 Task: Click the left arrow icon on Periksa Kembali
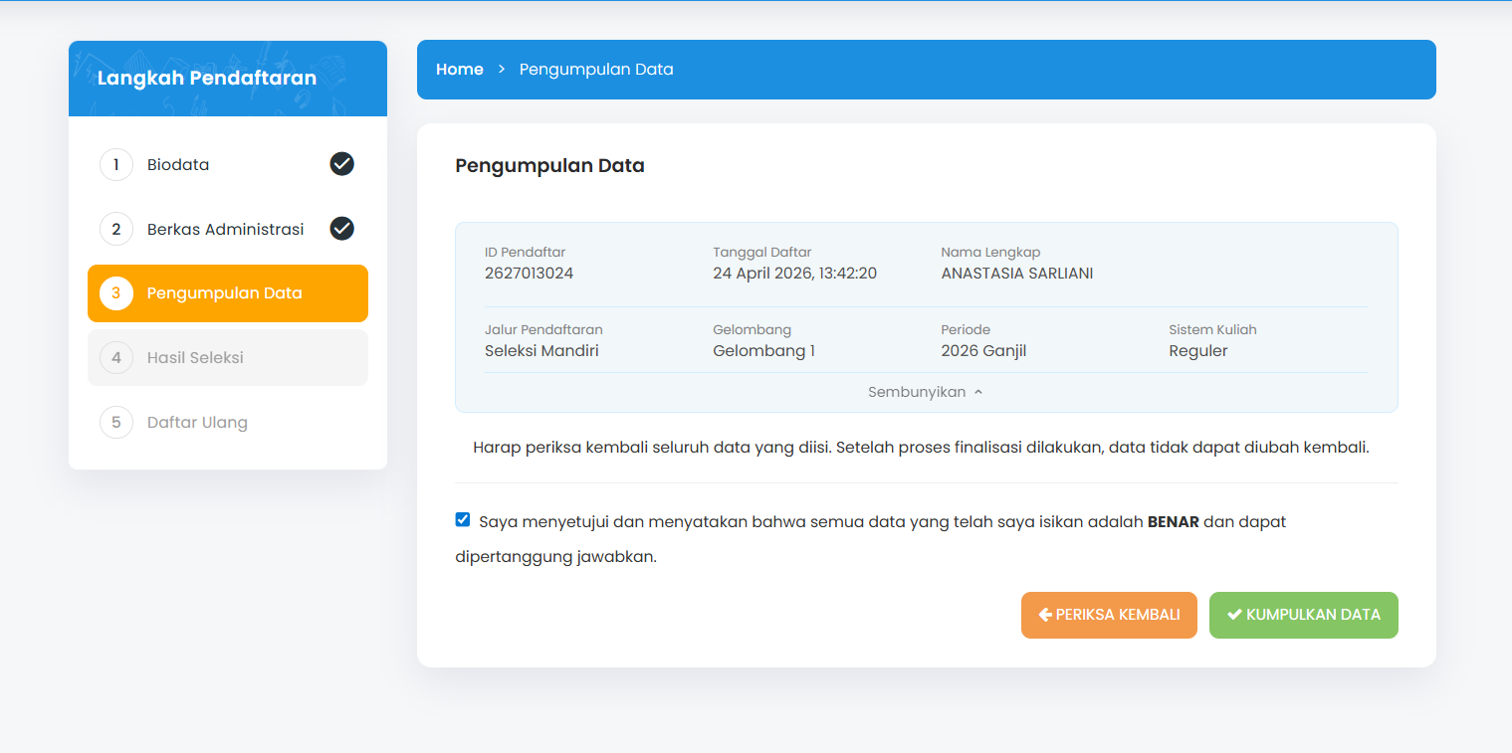[x=1045, y=615]
